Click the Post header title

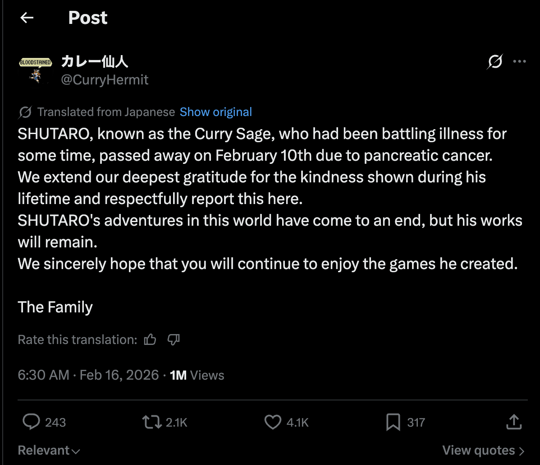(x=88, y=18)
